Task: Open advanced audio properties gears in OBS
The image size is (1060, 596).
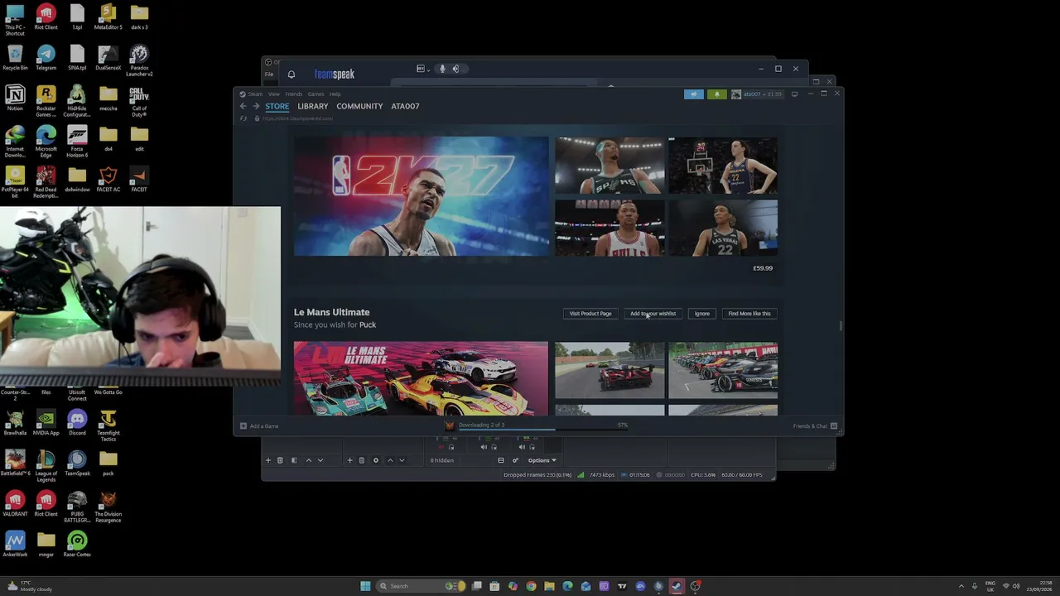Action: (x=515, y=460)
